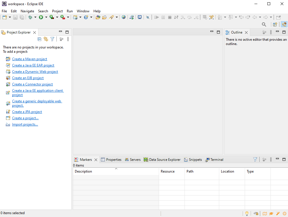
Task: Click the Resource column header
Action: point(172,171)
